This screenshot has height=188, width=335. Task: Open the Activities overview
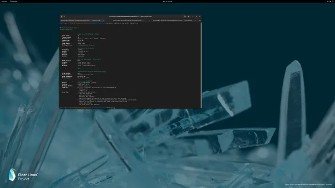(4, 1)
